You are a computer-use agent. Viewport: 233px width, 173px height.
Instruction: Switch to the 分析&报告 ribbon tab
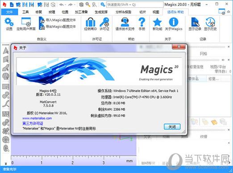[124, 12]
